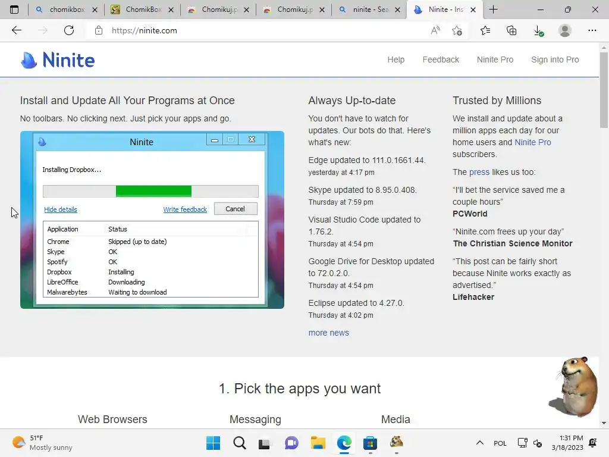609x457 pixels.
Task: Click the animated hamster mascot
Action: (x=573, y=386)
